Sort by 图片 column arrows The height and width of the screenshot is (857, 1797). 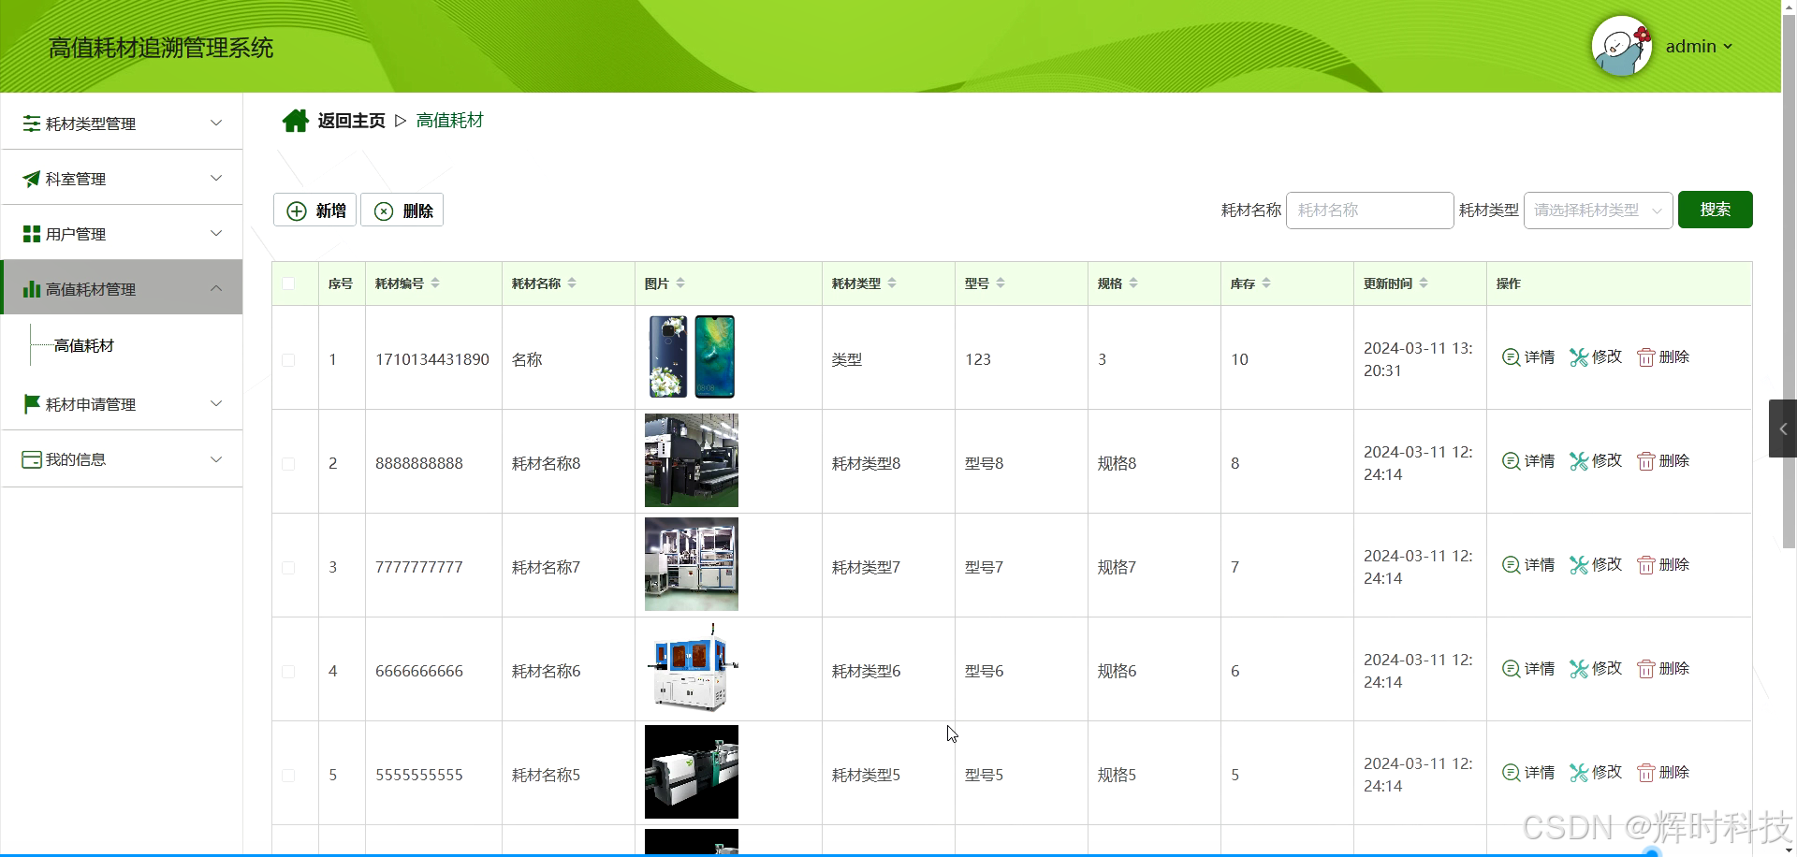(x=680, y=283)
